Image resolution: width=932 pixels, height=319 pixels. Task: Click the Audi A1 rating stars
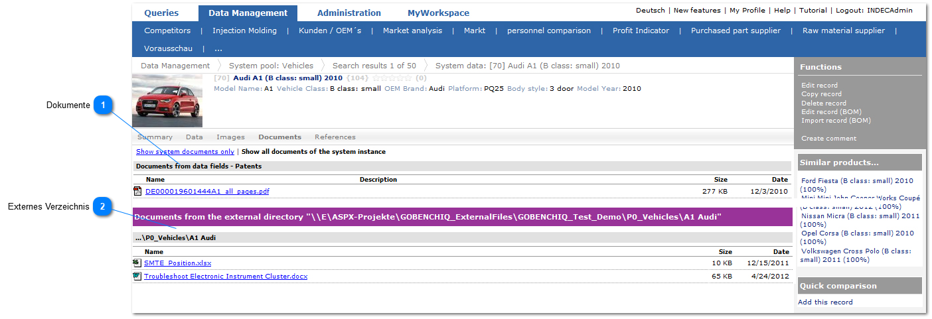coord(392,78)
